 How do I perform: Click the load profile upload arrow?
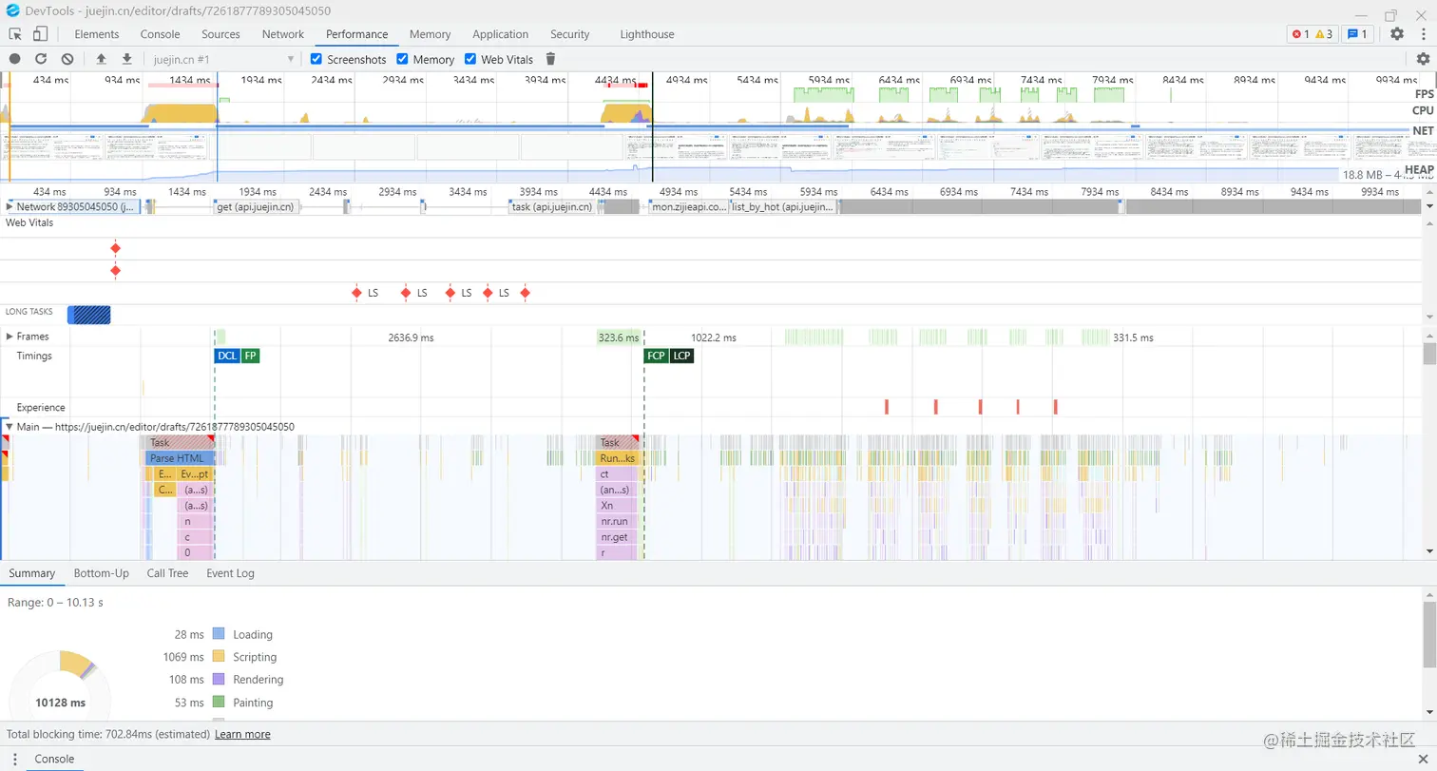point(101,59)
